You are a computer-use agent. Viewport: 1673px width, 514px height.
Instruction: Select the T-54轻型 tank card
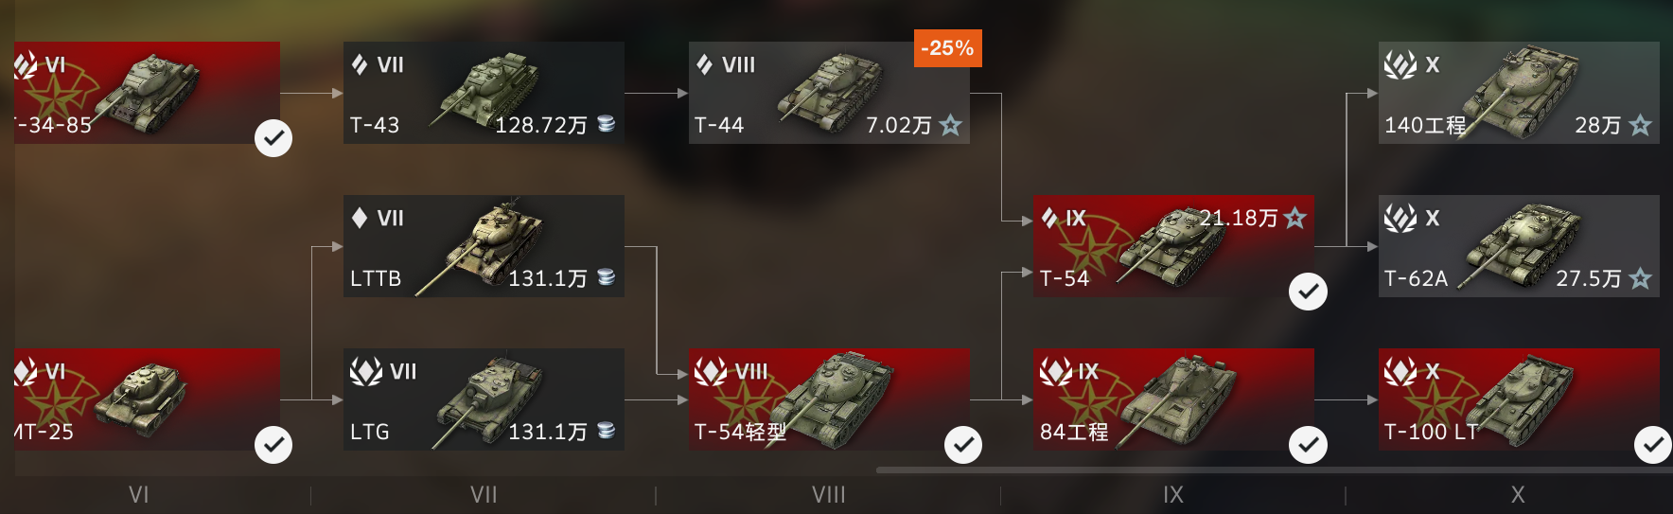[x=829, y=399]
